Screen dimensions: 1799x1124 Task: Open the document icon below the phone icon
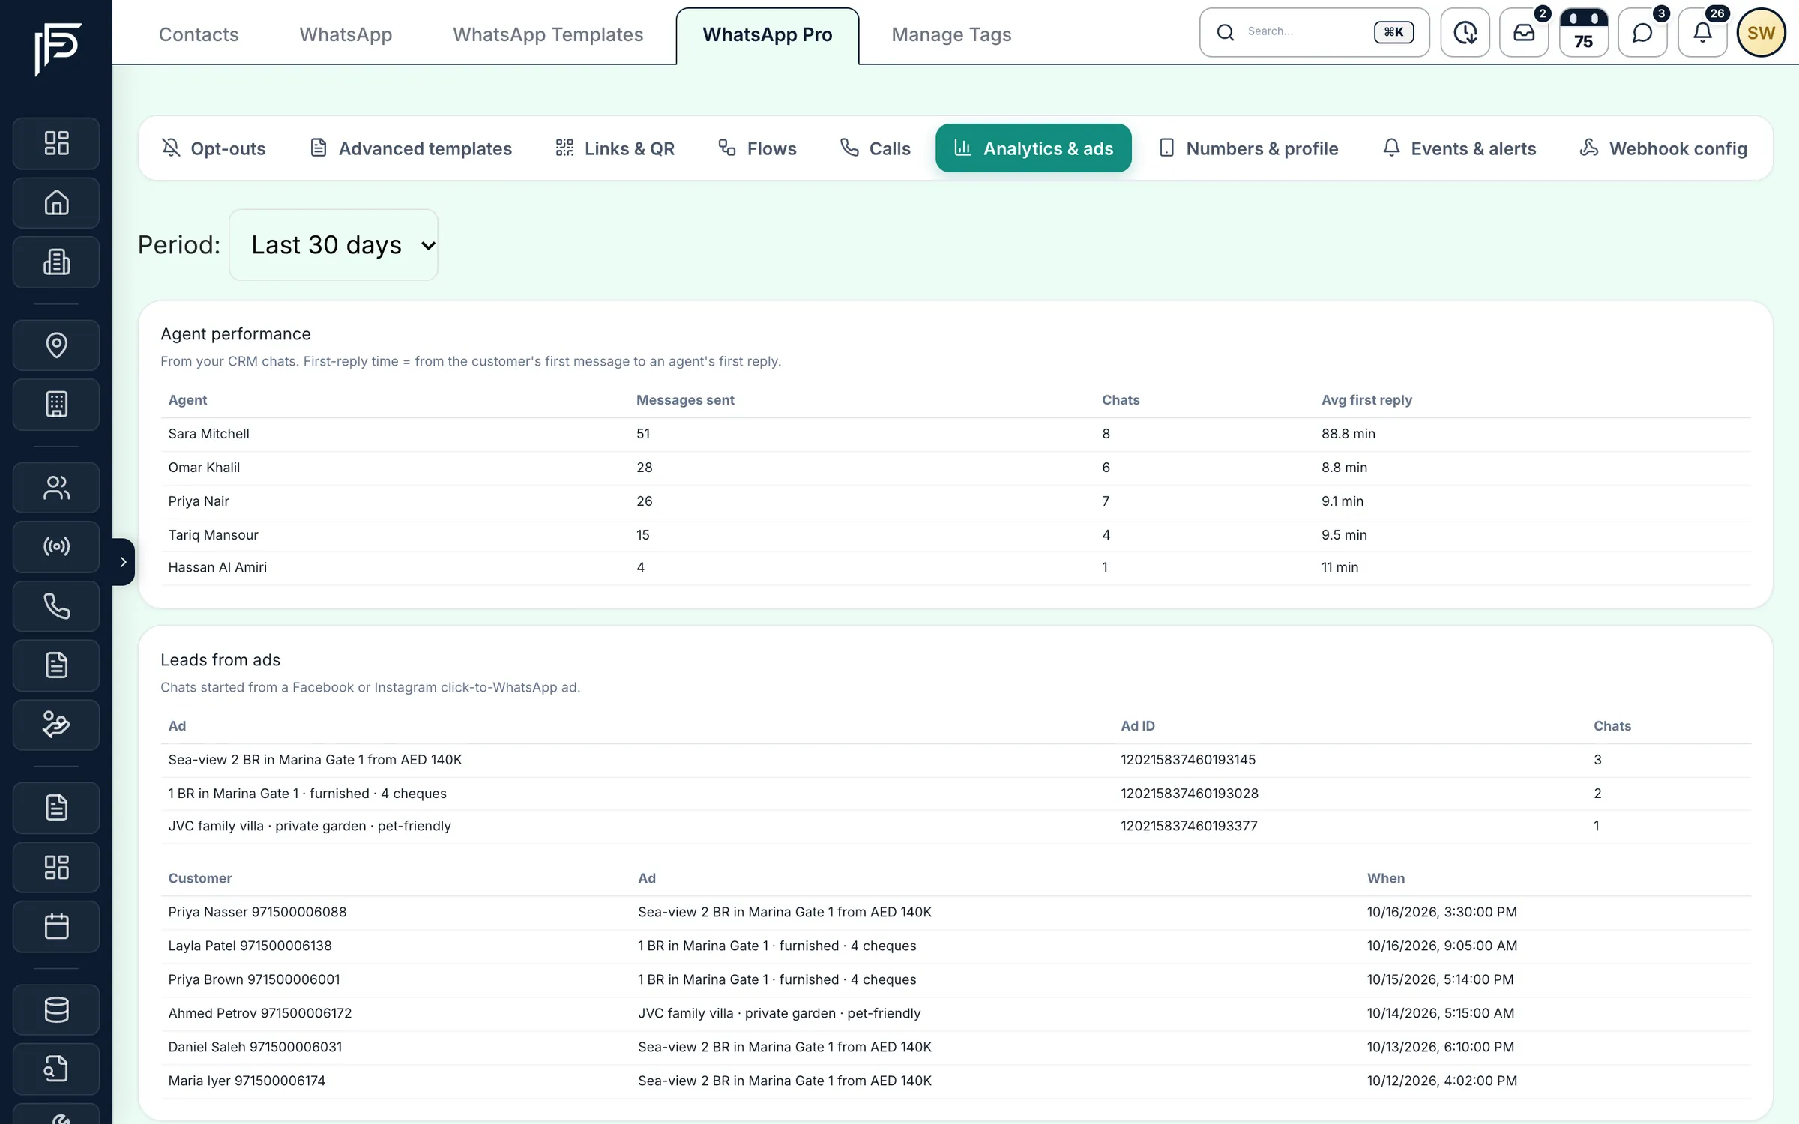click(x=56, y=665)
